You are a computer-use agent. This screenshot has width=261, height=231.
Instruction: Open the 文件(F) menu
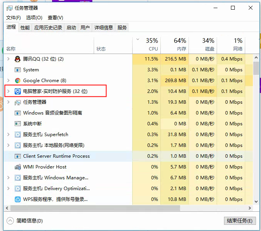point(13,18)
